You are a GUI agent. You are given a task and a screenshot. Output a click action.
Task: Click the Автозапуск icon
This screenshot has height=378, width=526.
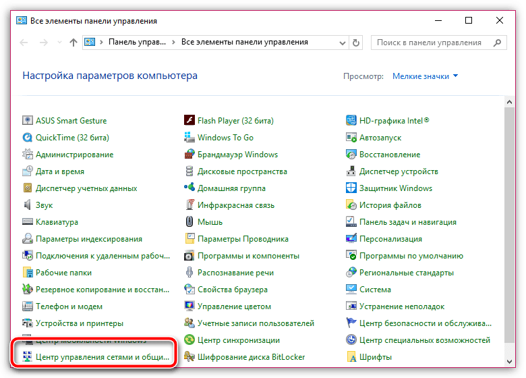click(x=351, y=137)
